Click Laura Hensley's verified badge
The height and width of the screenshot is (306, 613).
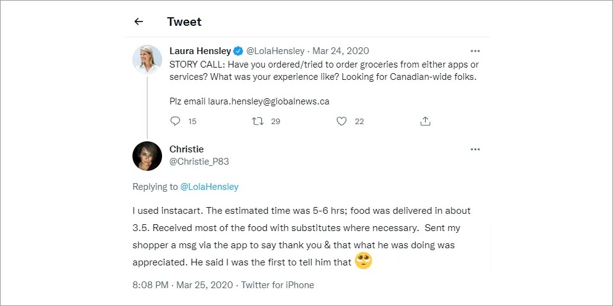coord(238,51)
